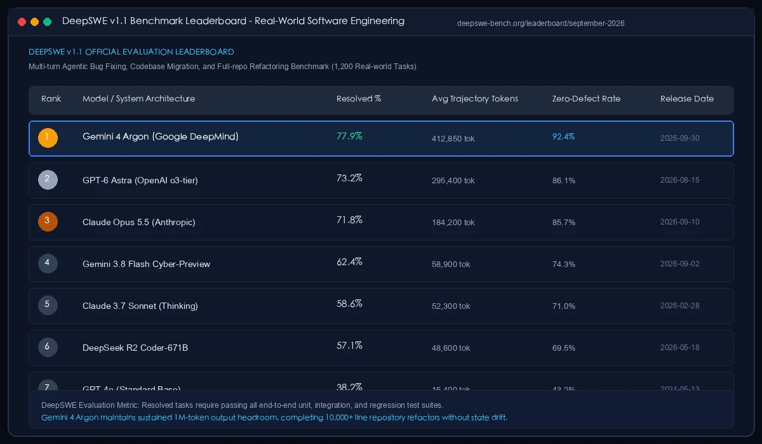The image size is (762, 444).
Task: Click the green maximize window dot
Action: tap(48, 22)
